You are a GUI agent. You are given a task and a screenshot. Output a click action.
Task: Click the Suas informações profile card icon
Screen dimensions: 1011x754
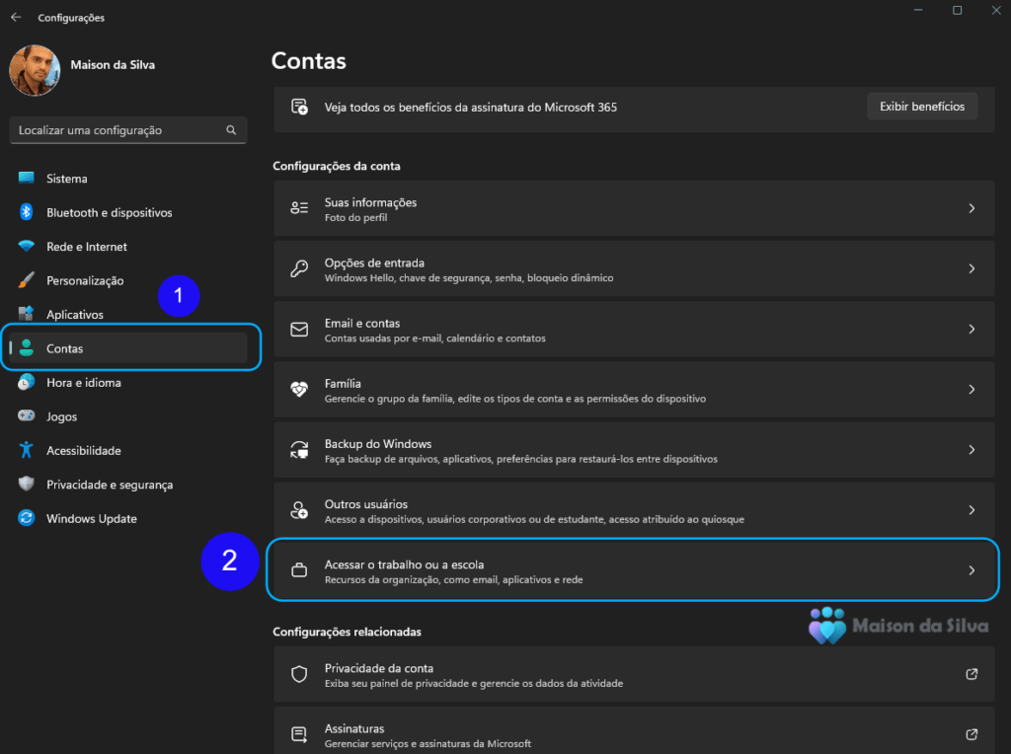click(x=299, y=207)
